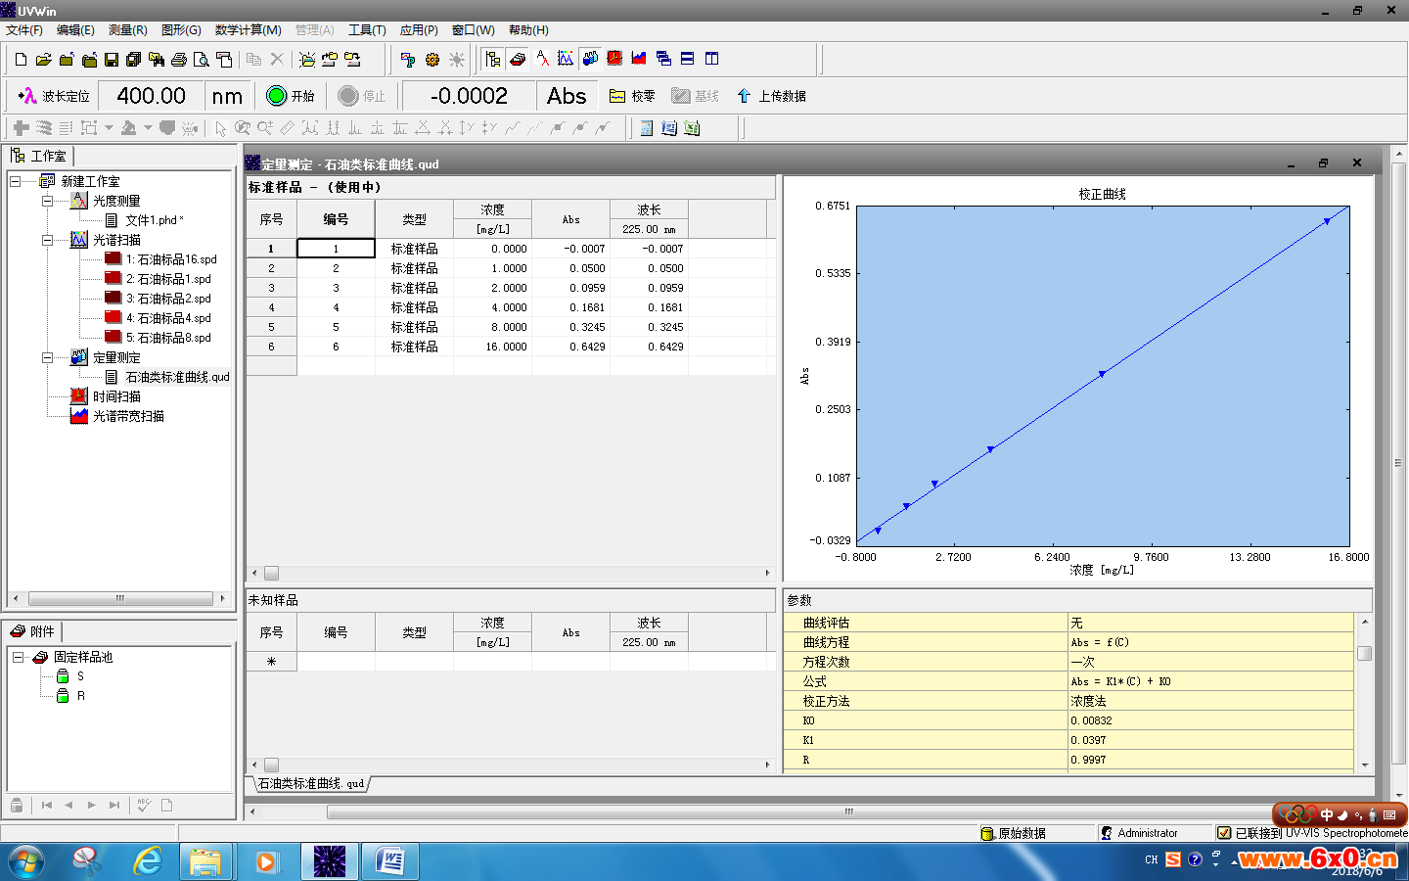Image resolution: width=1409 pixels, height=881 pixels.
Task: Open Time scan mode toolbar icon
Action: (614, 59)
